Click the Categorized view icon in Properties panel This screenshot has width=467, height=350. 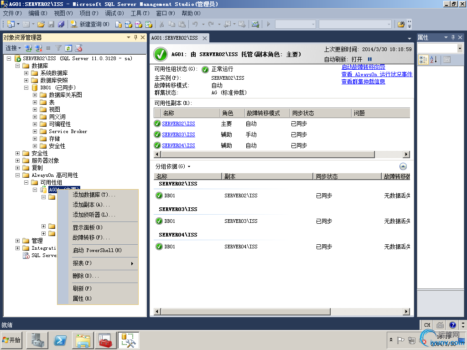point(423,60)
